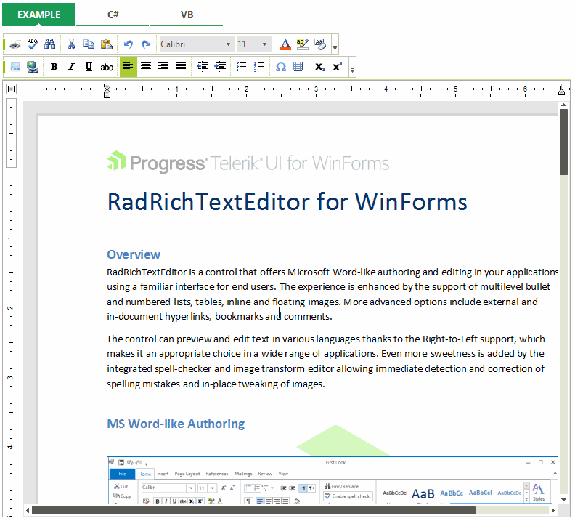The image size is (575, 521).
Task: Apply font color with red A icon
Action: coord(285,44)
